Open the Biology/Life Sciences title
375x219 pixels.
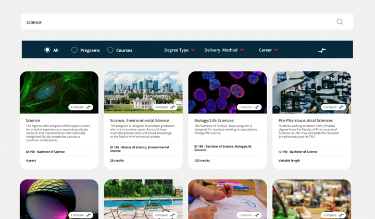pos(214,120)
